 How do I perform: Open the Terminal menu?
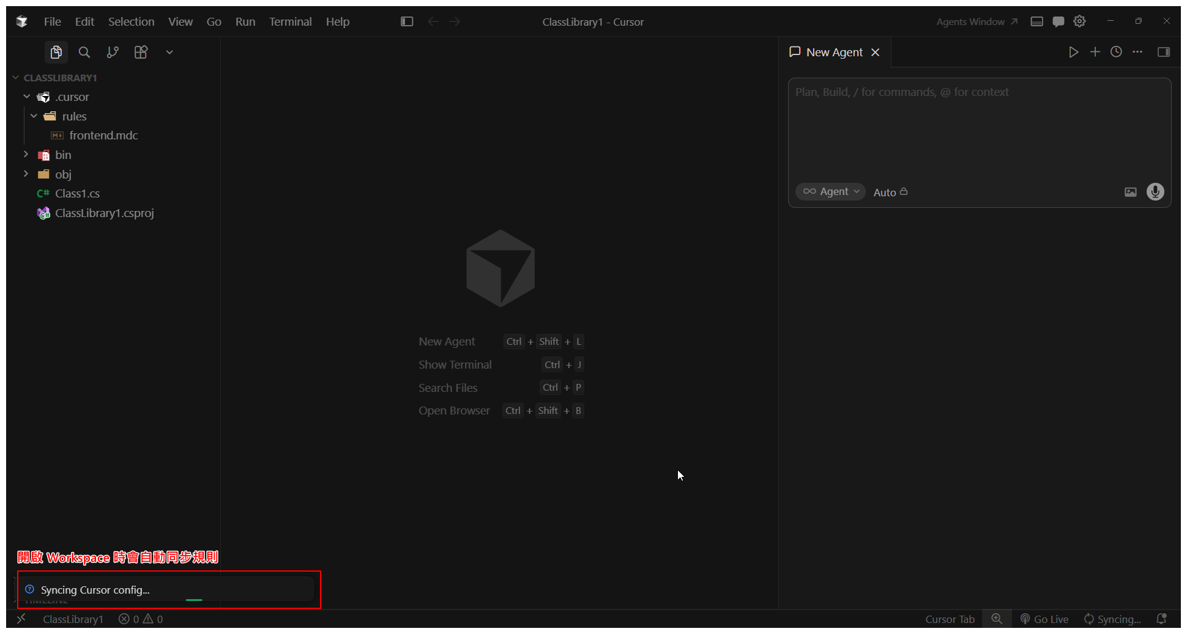290,21
